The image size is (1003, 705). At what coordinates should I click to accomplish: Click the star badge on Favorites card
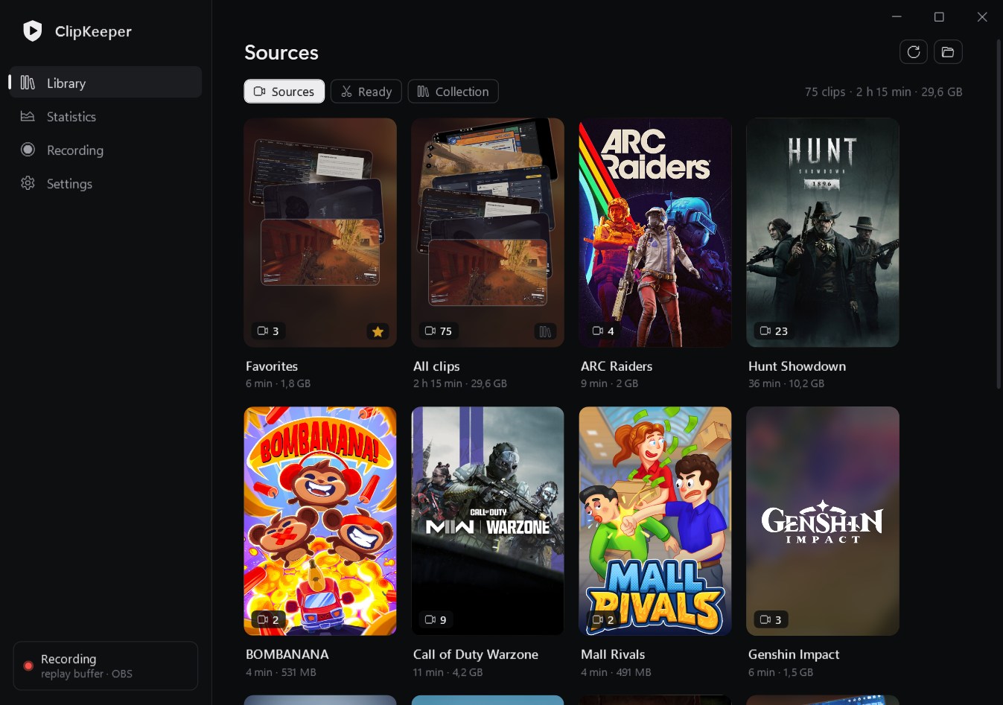tap(378, 331)
